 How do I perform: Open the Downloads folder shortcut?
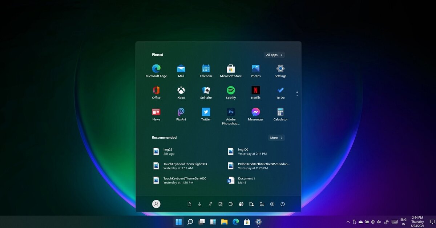[199, 204]
